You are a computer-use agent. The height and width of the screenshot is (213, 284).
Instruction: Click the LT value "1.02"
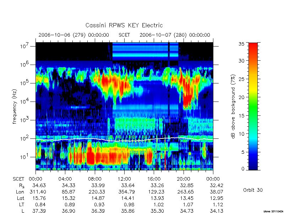click(158, 204)
